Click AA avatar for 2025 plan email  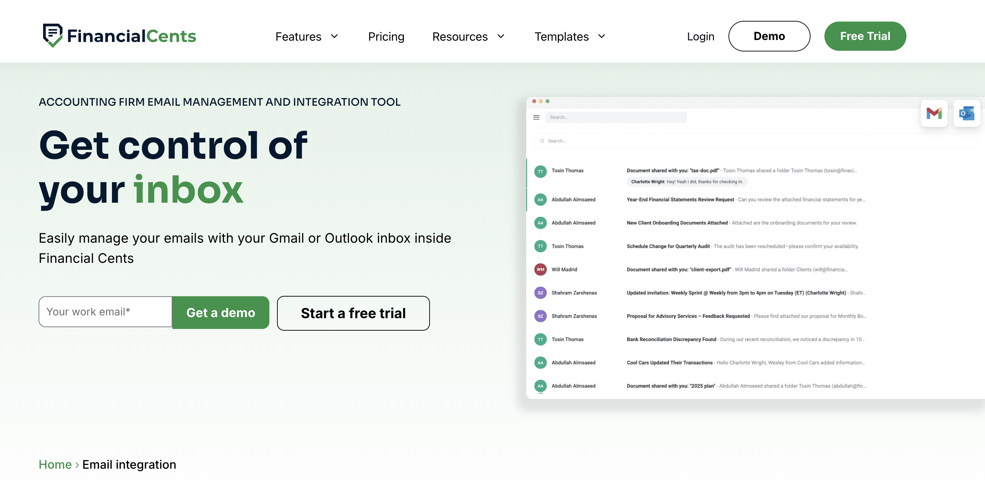click(540, 386)
